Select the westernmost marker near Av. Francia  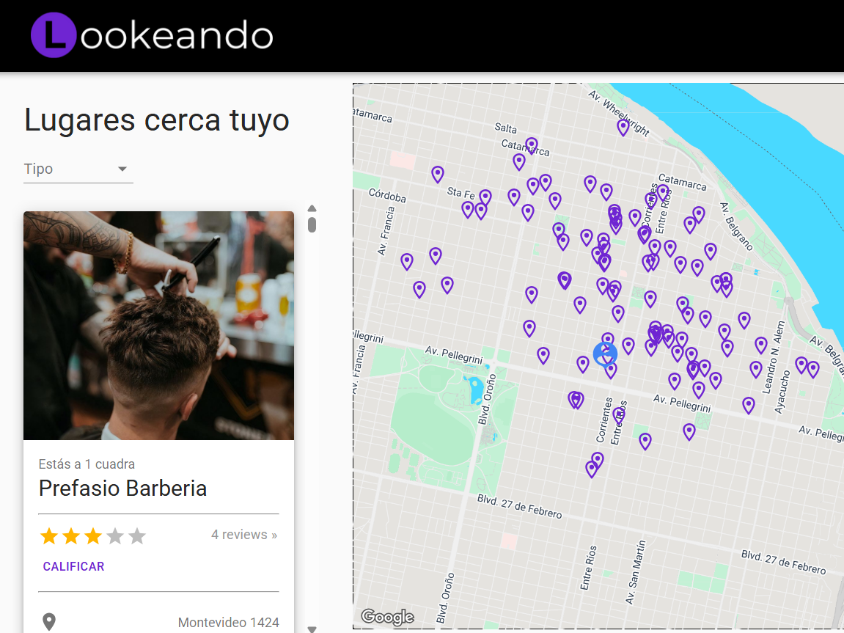pos(407,261)
